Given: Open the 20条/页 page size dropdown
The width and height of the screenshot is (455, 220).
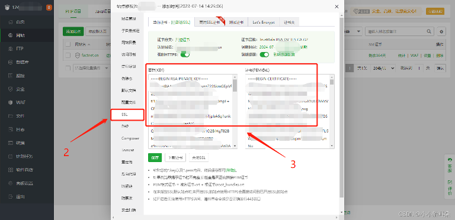Looking at the screenshot, I should click(x=384, y=68).
